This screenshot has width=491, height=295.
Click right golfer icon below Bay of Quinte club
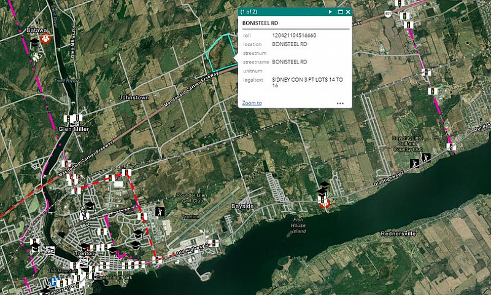pyautogui.click(x=426, y=158)
